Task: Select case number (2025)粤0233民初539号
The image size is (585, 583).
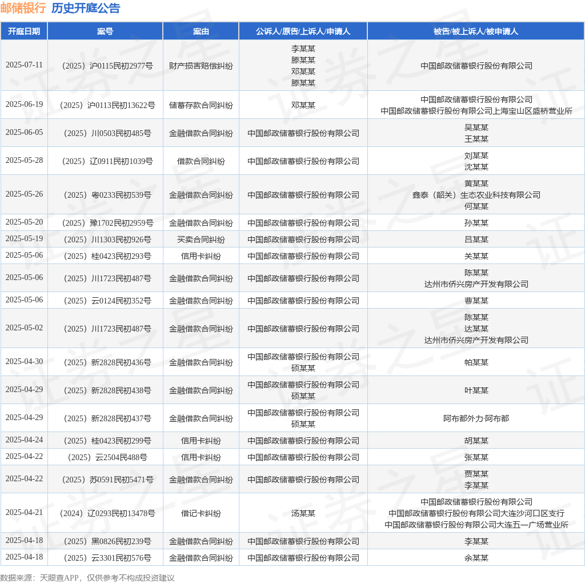Action: [x=107, y=195]
